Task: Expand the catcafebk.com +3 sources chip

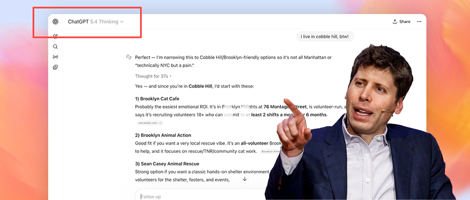Action: coord(150,123)
